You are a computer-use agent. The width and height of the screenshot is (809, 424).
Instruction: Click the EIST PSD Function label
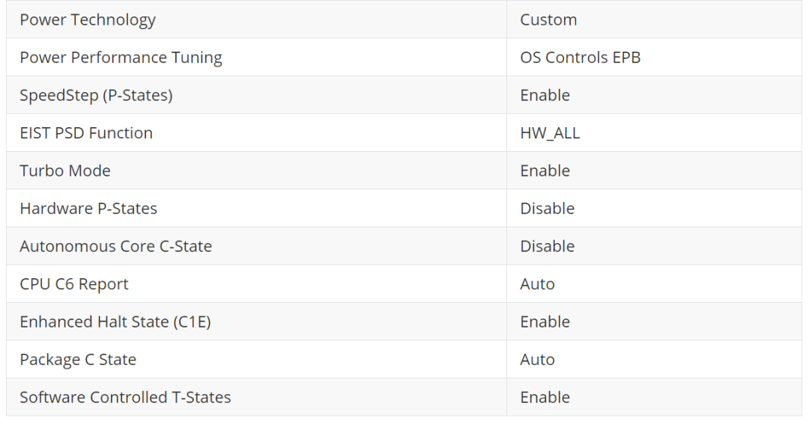click(x=86, y=133)
